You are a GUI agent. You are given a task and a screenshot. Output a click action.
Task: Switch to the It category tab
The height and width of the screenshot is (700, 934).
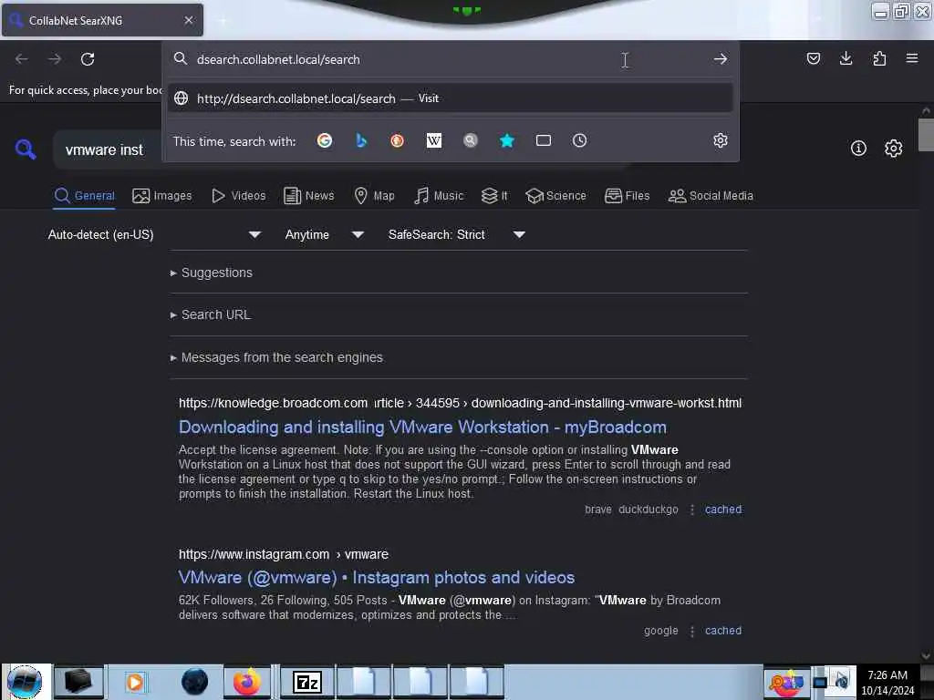click(x=494, y=196)
